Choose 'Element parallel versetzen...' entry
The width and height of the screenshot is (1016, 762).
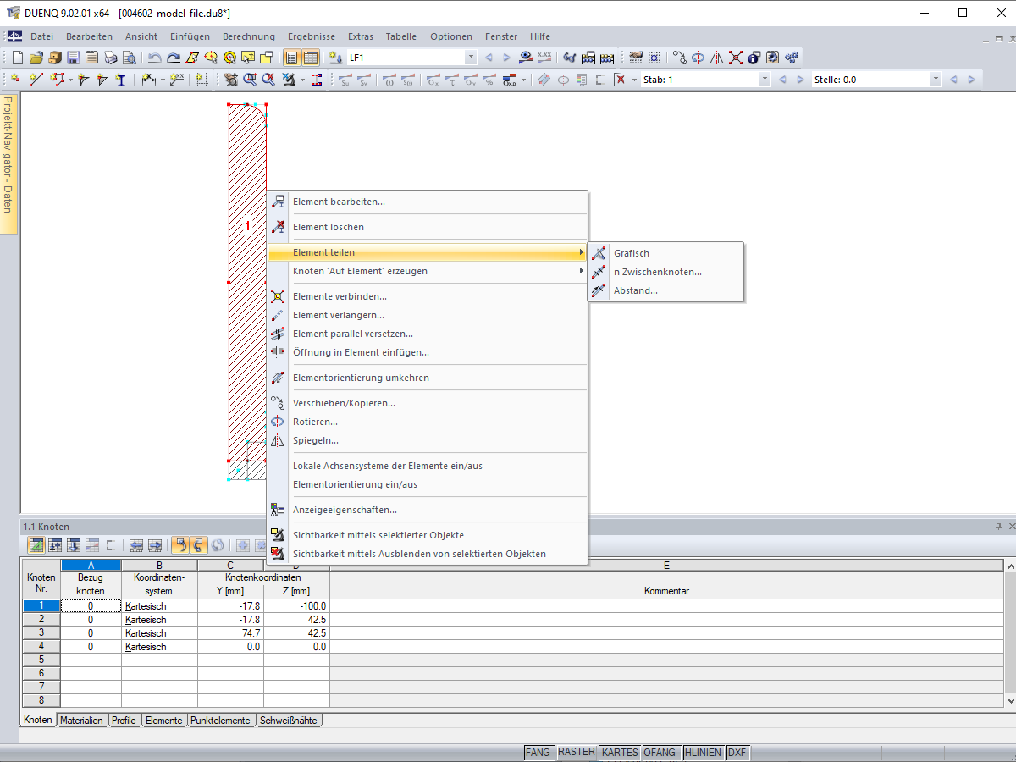427,334
